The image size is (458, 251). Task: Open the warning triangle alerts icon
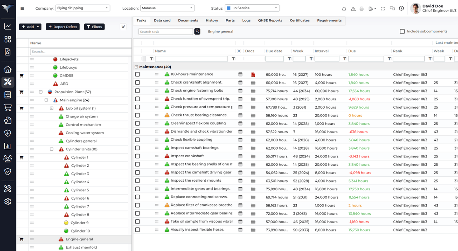coord(353,9)
